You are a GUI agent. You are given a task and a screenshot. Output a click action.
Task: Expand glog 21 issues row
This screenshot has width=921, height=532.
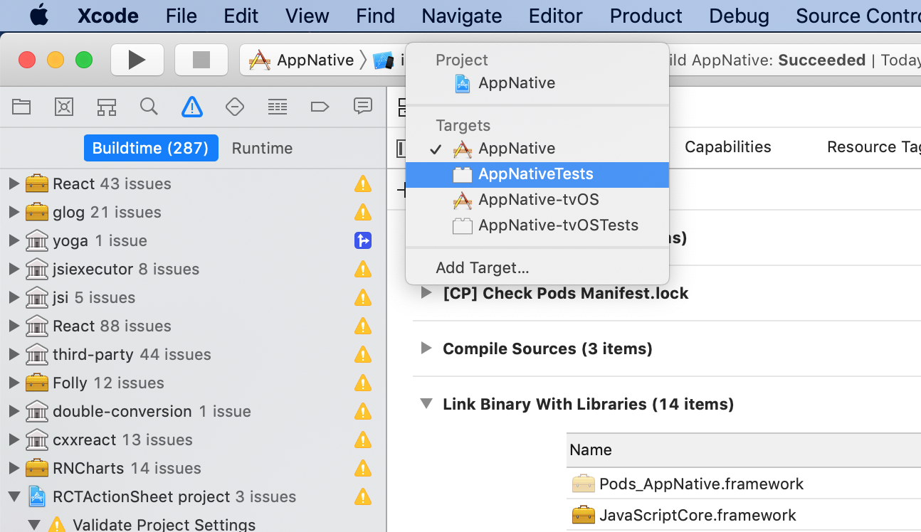coord(14,212)
